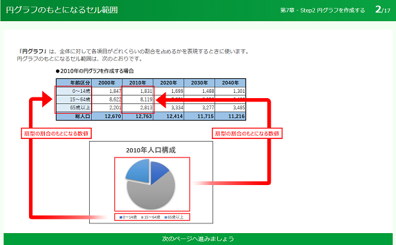
Task: Click the '年齢区分' header cell
Action: click(74, 83)
